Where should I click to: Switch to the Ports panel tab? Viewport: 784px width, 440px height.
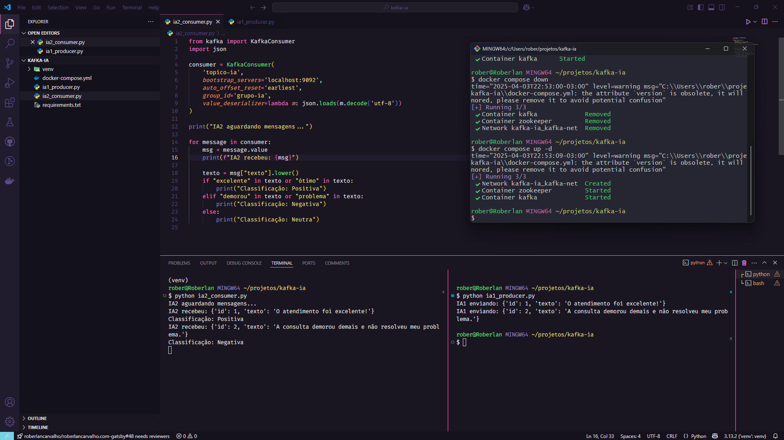(x=308, y=263)
